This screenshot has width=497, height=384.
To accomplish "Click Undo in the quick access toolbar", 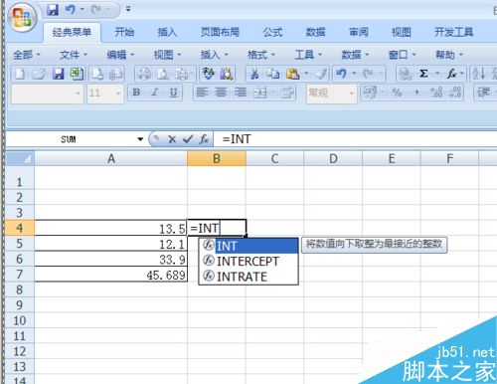I will (70, 10).
